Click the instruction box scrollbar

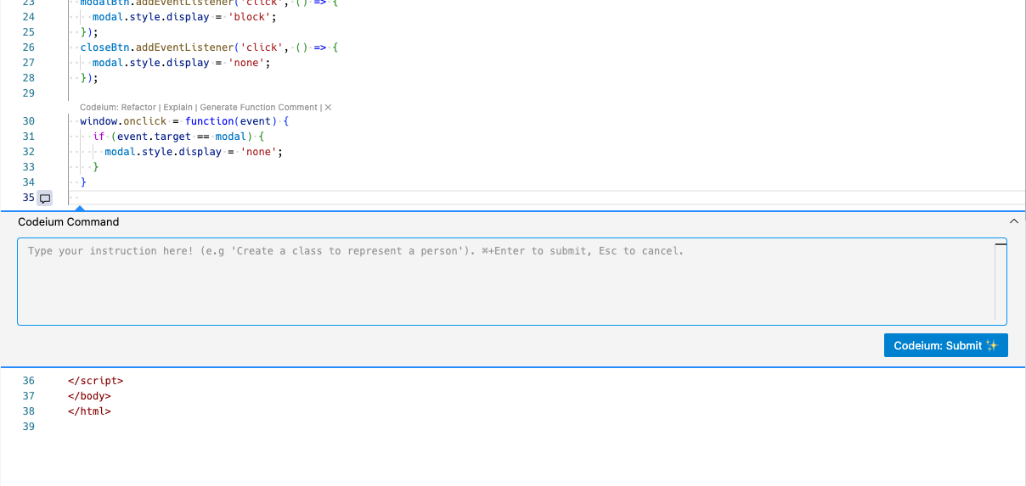[x=1001, y=281]
